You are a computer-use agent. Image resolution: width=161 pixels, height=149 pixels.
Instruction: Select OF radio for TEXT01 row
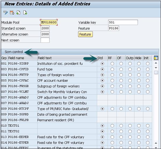coord(121,126)
